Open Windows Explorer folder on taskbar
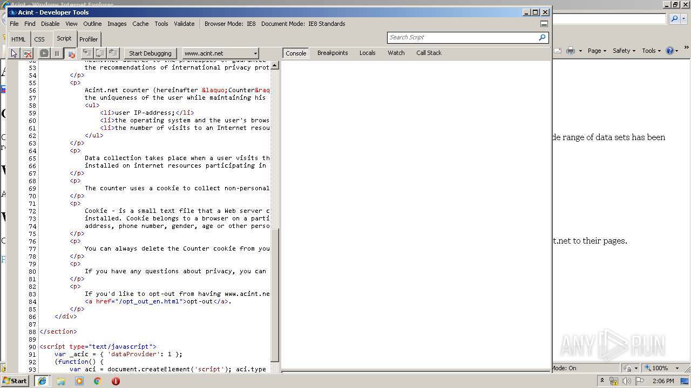This screenshot has width=691, height=388. coord(61,381)
